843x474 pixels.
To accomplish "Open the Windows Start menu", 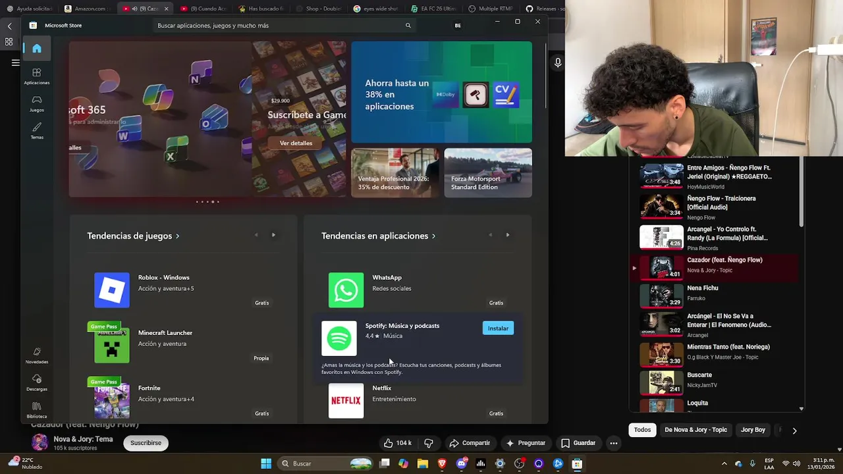I will [x=266, y=463].
